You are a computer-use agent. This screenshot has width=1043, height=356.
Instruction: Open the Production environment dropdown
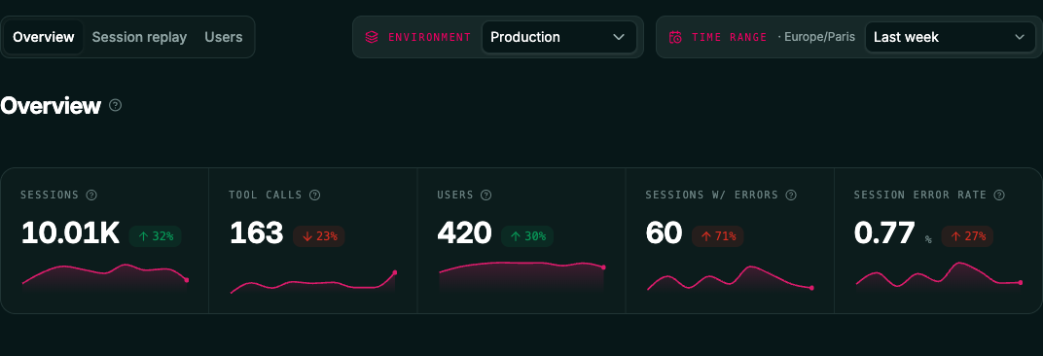558,37
